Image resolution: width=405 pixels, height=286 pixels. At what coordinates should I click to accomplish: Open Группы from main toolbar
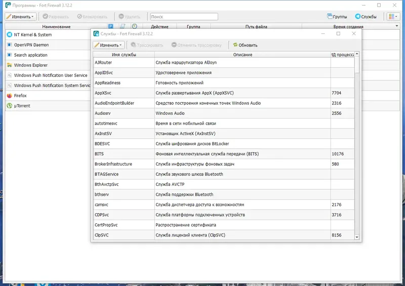tap(337, 17)
